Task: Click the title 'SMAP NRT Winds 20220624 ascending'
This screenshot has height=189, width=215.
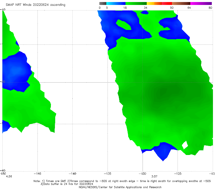Action: pyautogui.click(x=35, y=5)
